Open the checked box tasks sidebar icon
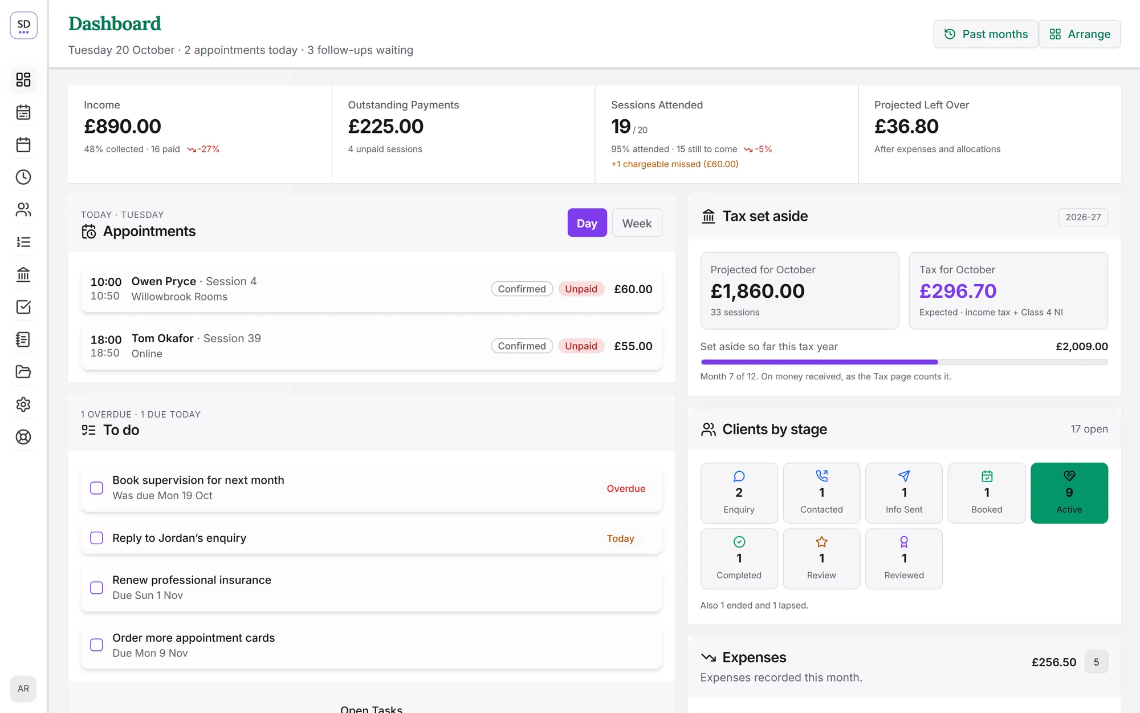 tap(23, 307)
